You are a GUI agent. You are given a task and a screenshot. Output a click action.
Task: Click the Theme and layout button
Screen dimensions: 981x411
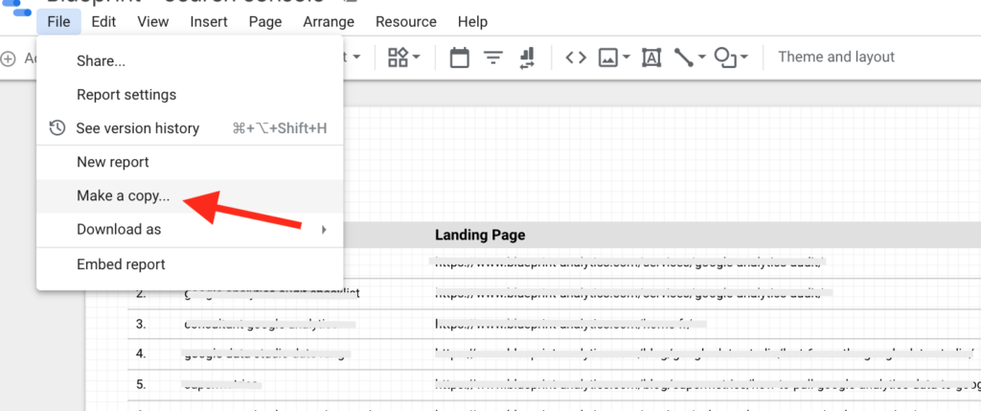click(835, 57)
